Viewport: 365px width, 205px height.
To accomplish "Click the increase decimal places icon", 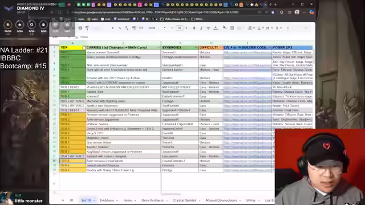I will (134, 28).
